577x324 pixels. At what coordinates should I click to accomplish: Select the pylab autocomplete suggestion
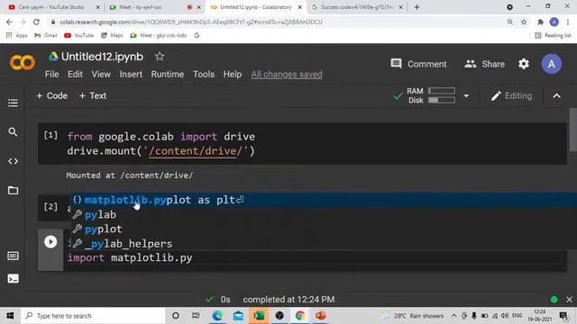click(x=324, y=214)
